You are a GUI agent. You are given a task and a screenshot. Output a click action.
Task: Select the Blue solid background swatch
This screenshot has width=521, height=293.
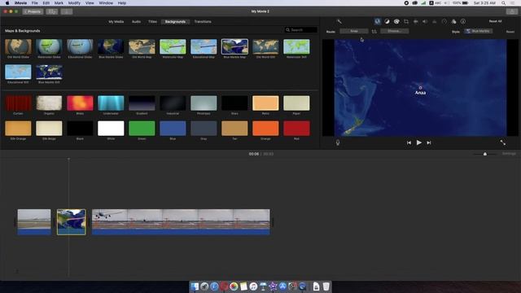[173, 129]
